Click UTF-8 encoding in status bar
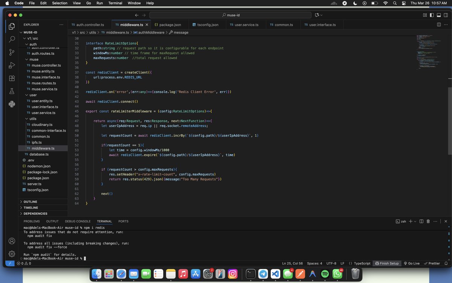Viewport: 452px width, 283px height. (331, 263)
